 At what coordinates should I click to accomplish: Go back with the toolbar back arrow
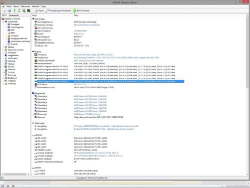click(x=4, y=11)
